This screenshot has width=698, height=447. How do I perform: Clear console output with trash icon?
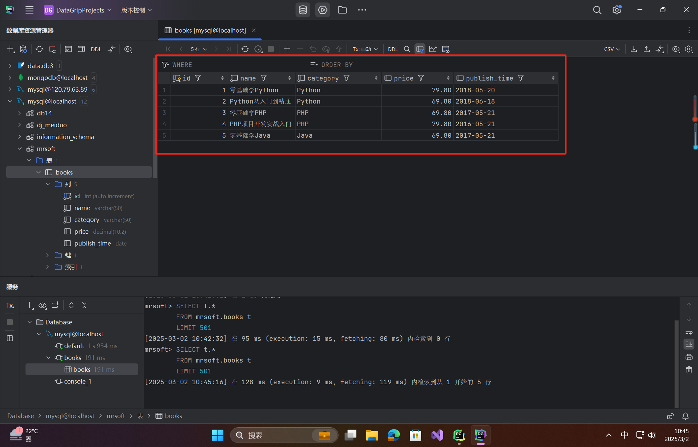[689, 370]
